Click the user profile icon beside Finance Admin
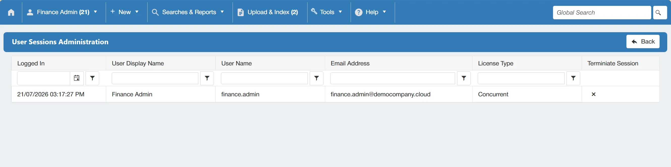Image resolution: width=671 pixels, height=167 pixels. pyautogui.click(x=30, y=12)
